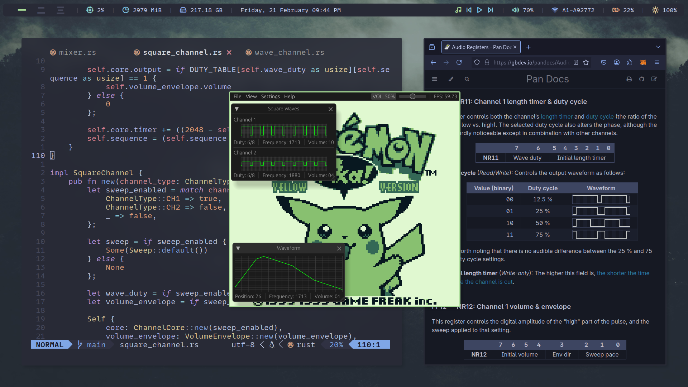Click Channel 1 square wave display

[x=284, y=130]
